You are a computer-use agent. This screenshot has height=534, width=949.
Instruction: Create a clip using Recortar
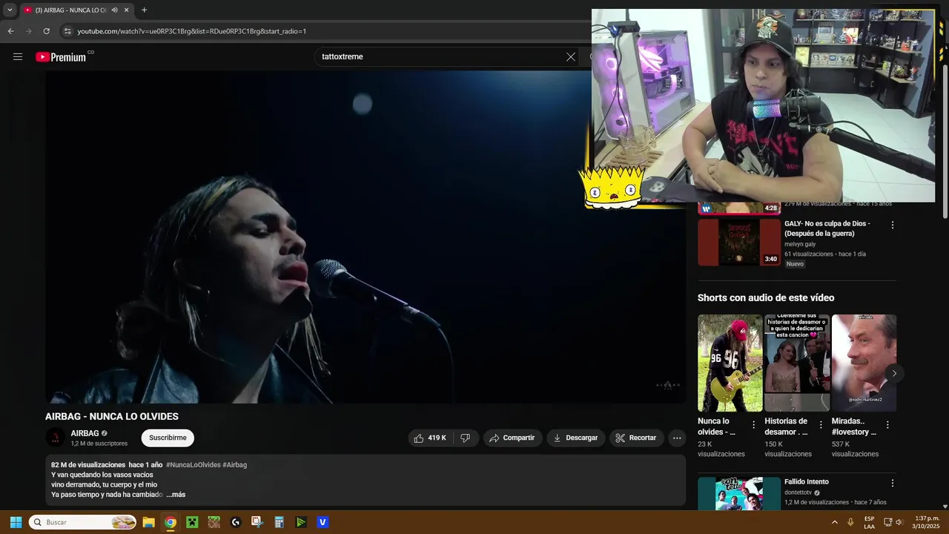pyautogui.click(x=637, y=438)
